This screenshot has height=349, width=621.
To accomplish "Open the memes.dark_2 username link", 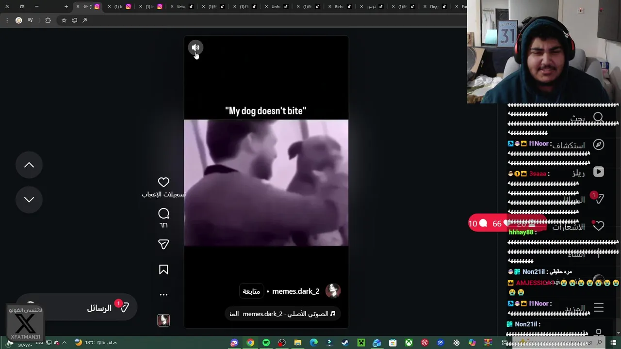I will point(296,291).
